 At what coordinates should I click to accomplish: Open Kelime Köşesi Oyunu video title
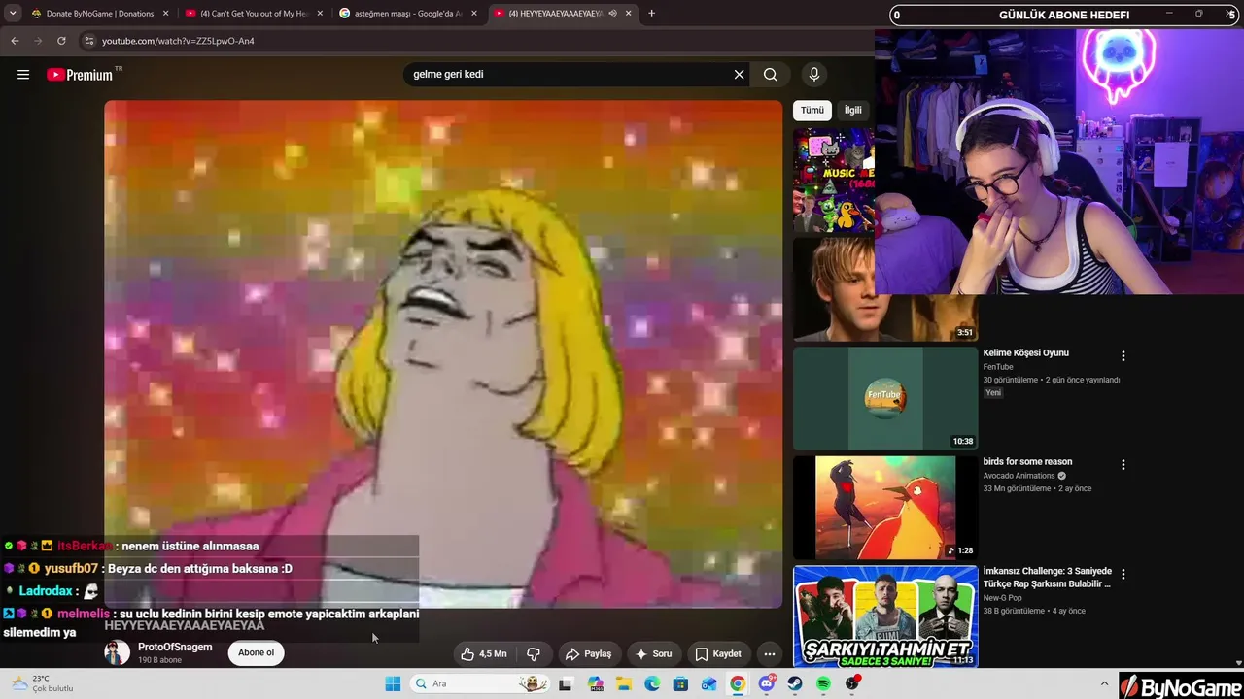(1025, 353)
